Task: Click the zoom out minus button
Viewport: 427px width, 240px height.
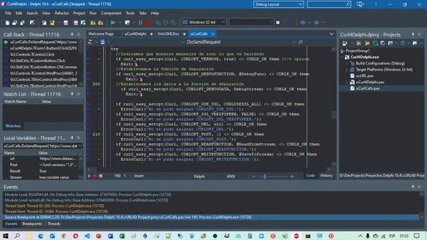Action: (254, 176)
